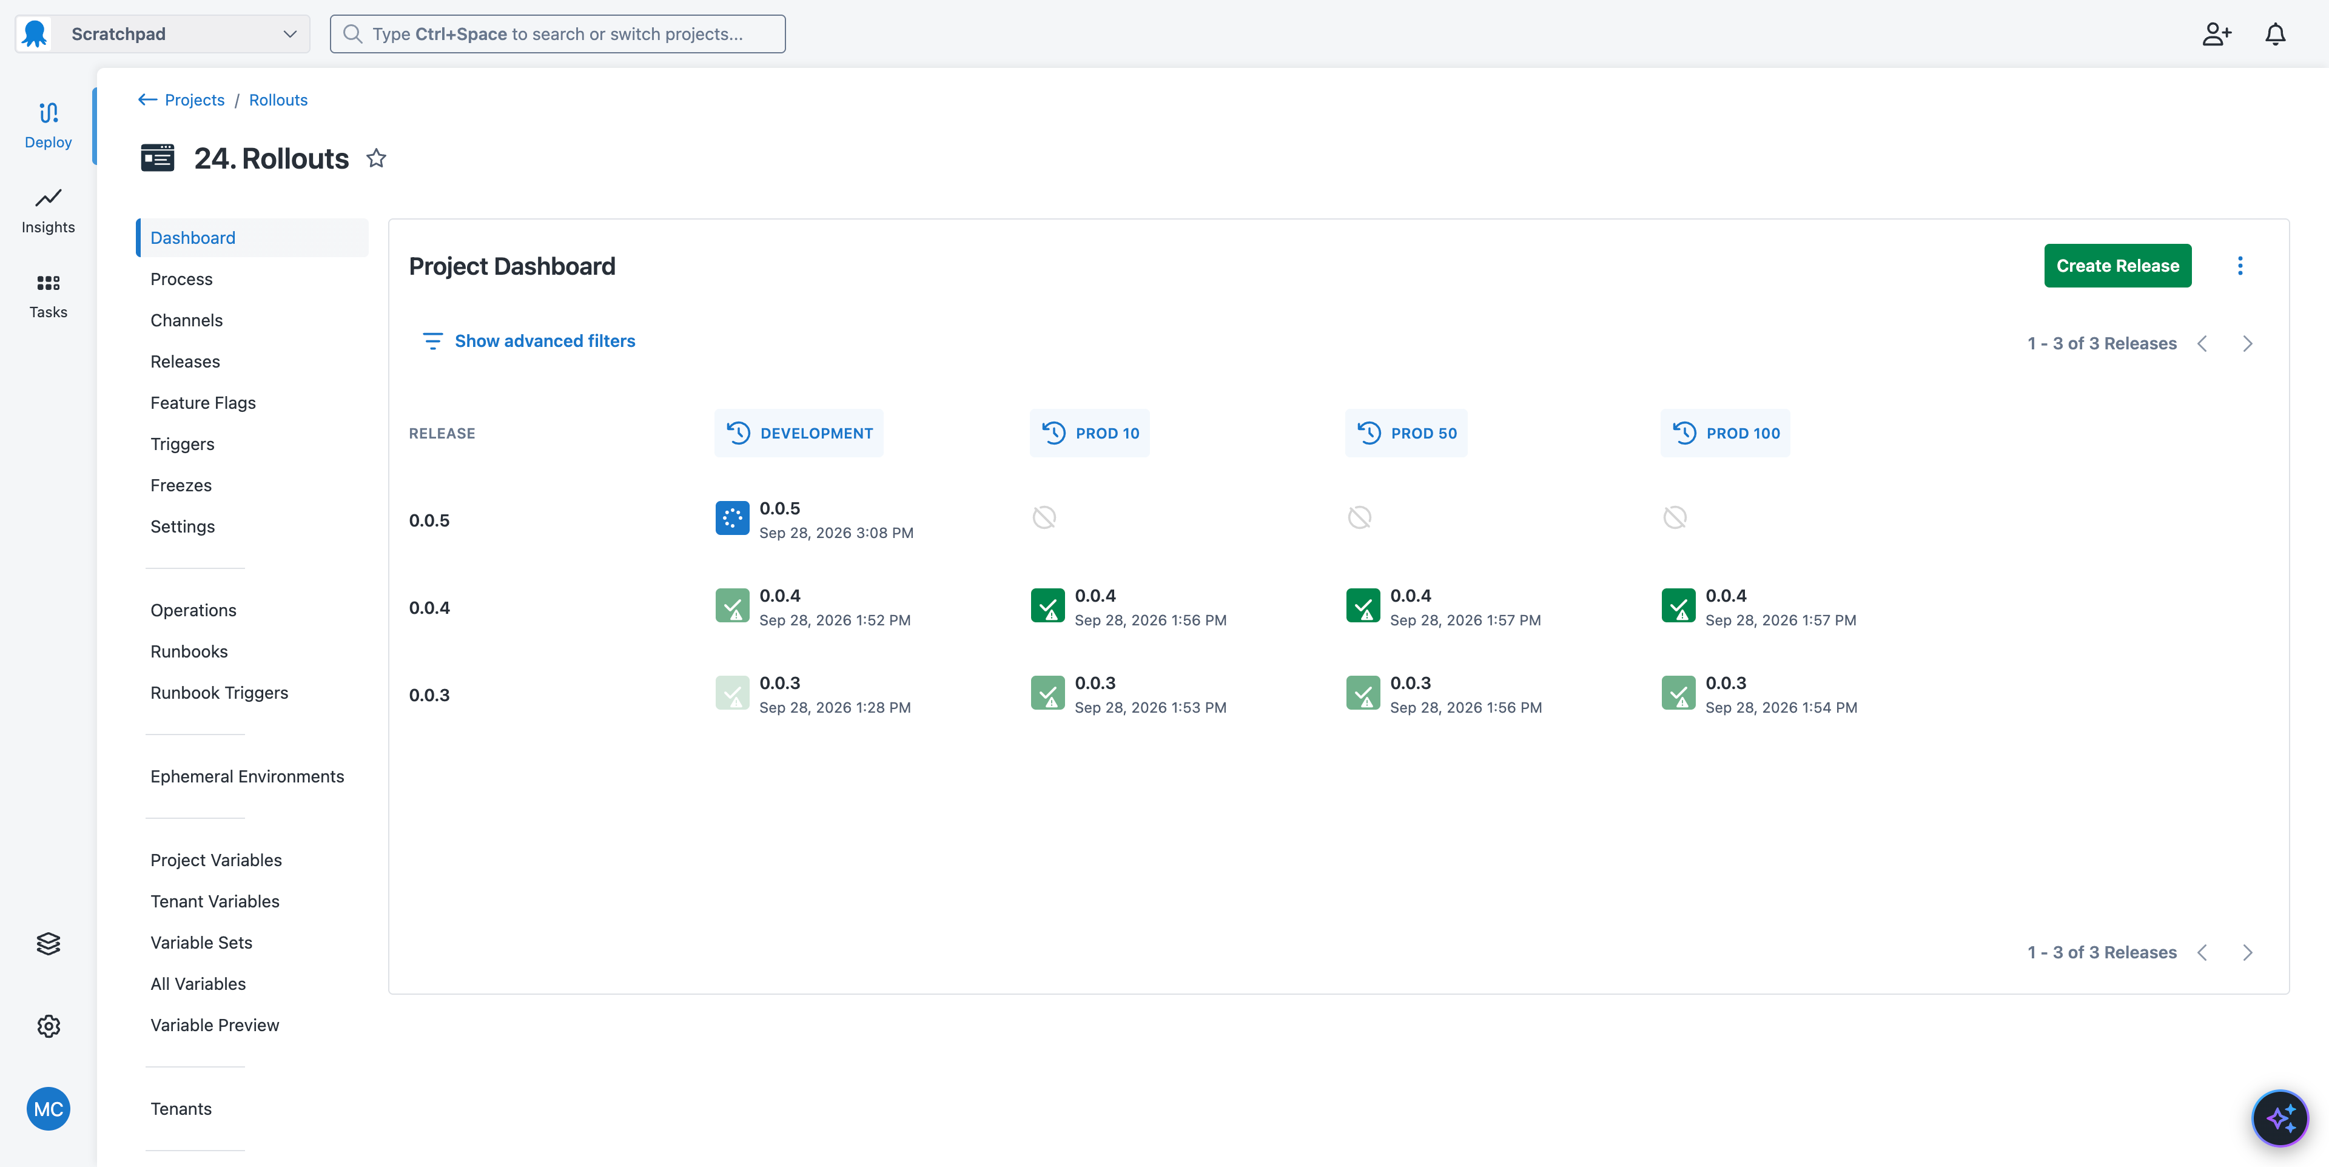The width and height of the screenshot is (2329, 1167).
Task: Click Create Release button
Action: click(x=2117, y=266)
